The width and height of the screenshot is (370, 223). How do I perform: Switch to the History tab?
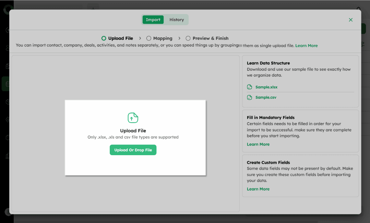(177, 20)
